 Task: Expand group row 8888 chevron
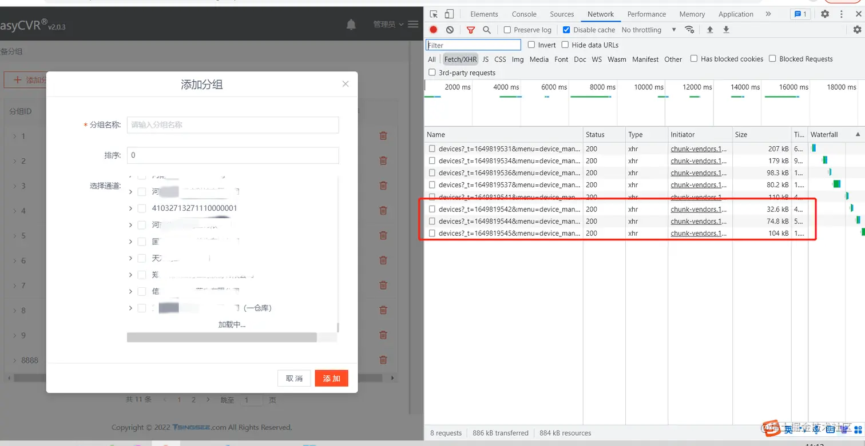[14, 360]
